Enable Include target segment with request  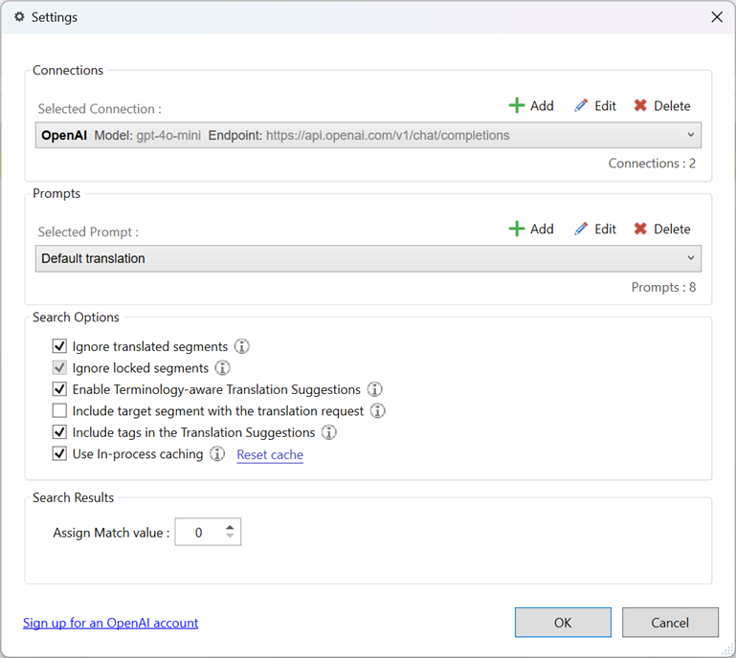click(x=59, y=411)
